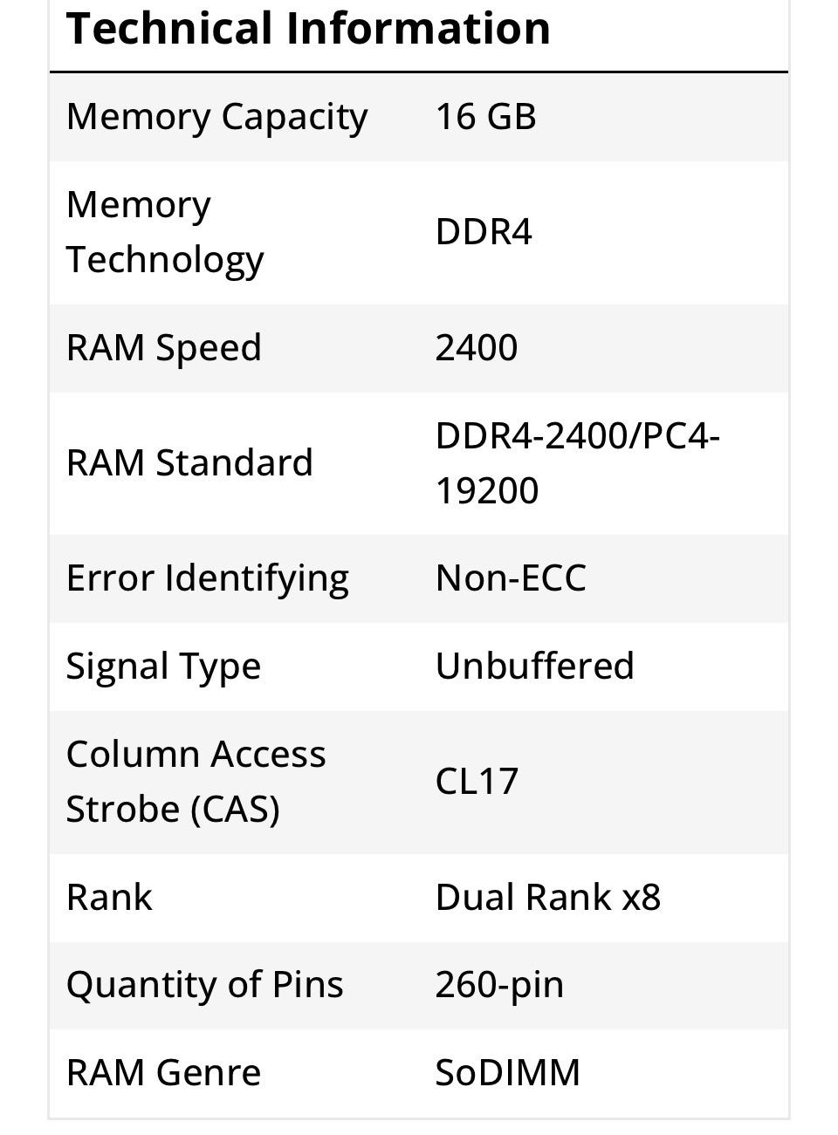Select the Signal Type label
The height and width of the screenshot is (1135, 838).
163,667
